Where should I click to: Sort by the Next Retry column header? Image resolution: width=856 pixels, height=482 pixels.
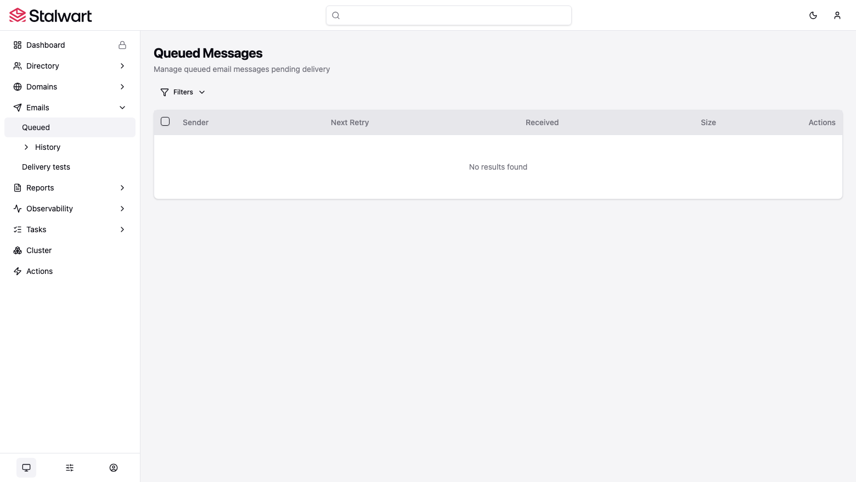[350, 122]
